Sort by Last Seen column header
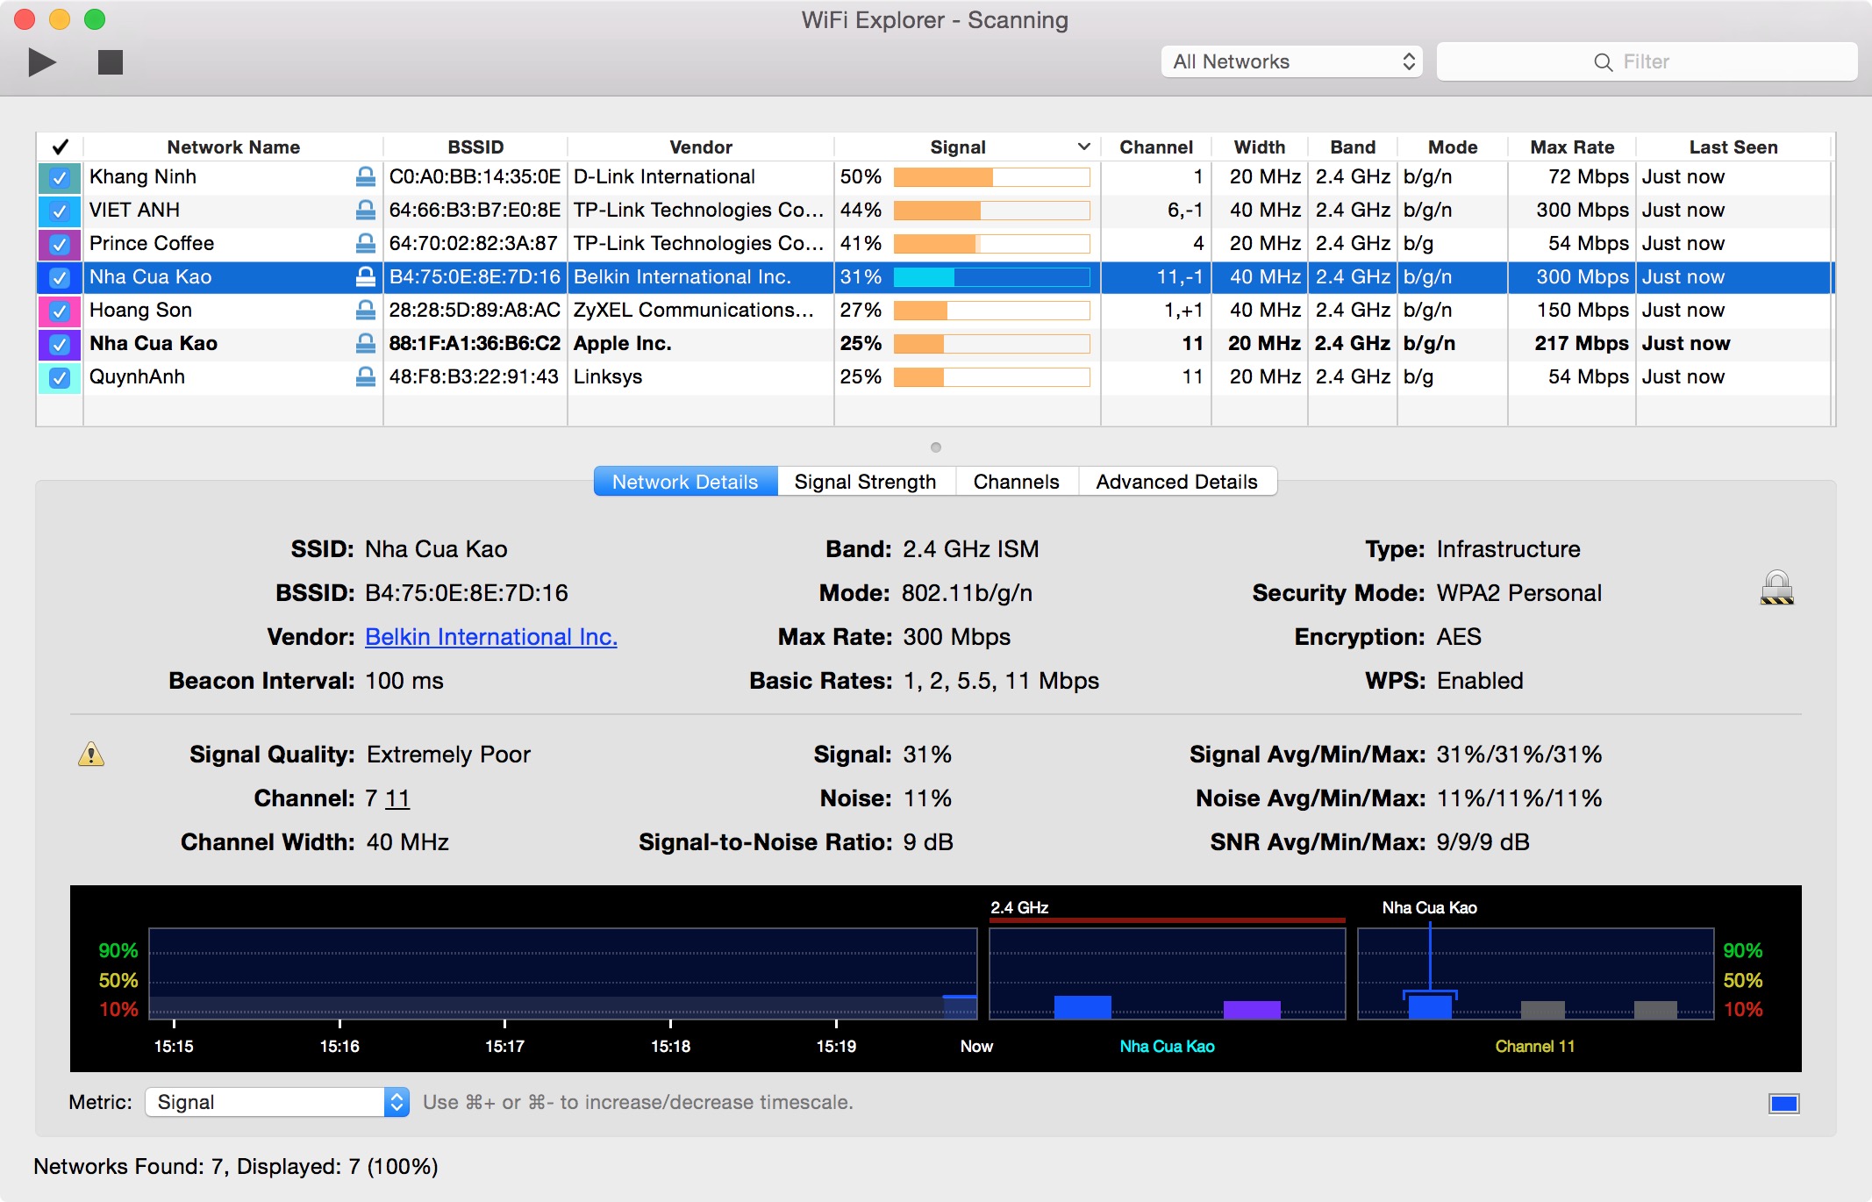The height and width of the screenshot is (1202, 1872). [x=1733, y=147]
